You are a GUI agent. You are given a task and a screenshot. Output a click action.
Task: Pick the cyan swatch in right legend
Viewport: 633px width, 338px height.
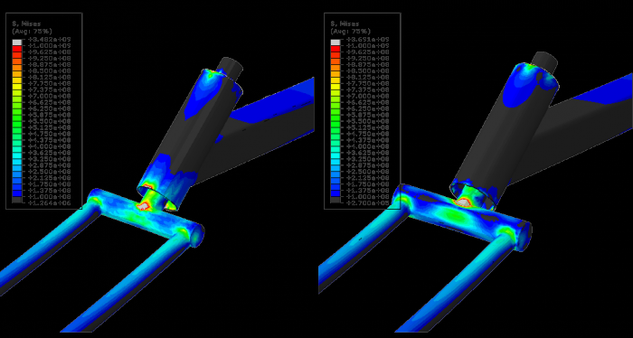pos(335,155)
